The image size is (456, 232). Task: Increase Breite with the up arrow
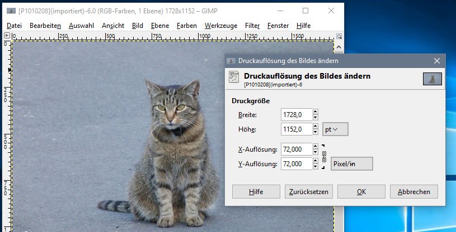316,112
